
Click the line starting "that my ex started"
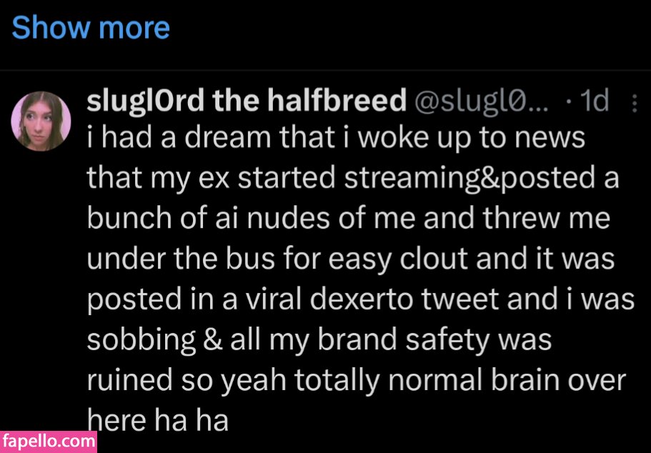click(x=353, y=178)
